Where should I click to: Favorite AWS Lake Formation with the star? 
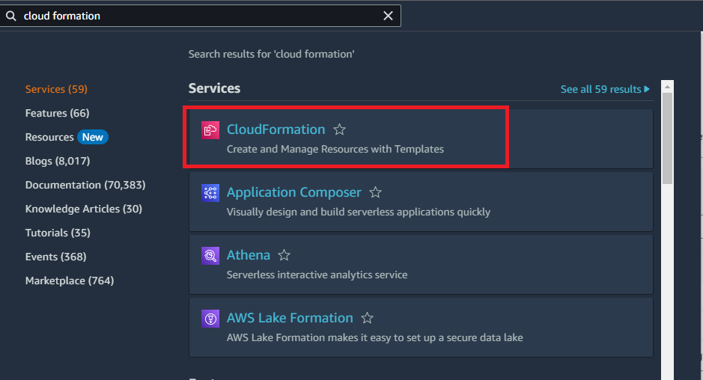pyautogui.click(x=367, y=318)
